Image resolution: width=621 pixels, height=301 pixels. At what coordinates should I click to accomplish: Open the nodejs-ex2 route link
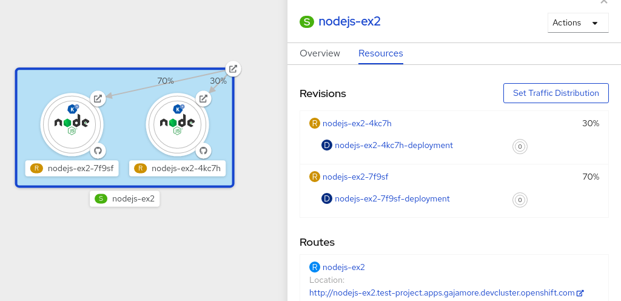click(x=343, y=267)
